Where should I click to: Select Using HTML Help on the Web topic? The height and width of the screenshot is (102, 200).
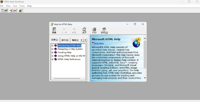pyautogui.click(x=71, y=56)
